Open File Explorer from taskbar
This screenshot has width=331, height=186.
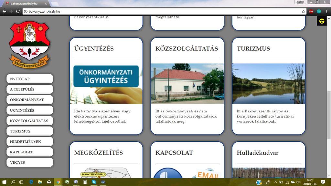(x=40, y=182)
